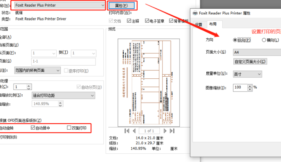The width and height of the screenshot is (281, 162).
Task: Uncheck the 注释 annotations checkbox
Action: [x=128, y=21]
